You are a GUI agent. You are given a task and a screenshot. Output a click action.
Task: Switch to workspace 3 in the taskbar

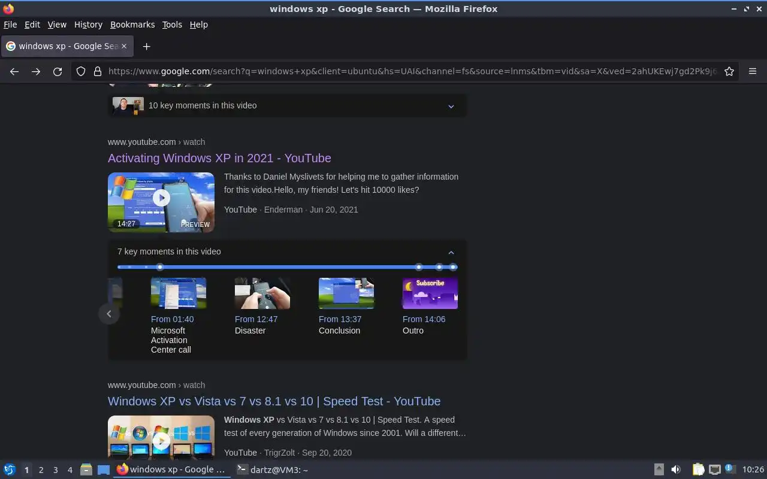[55, 470]
